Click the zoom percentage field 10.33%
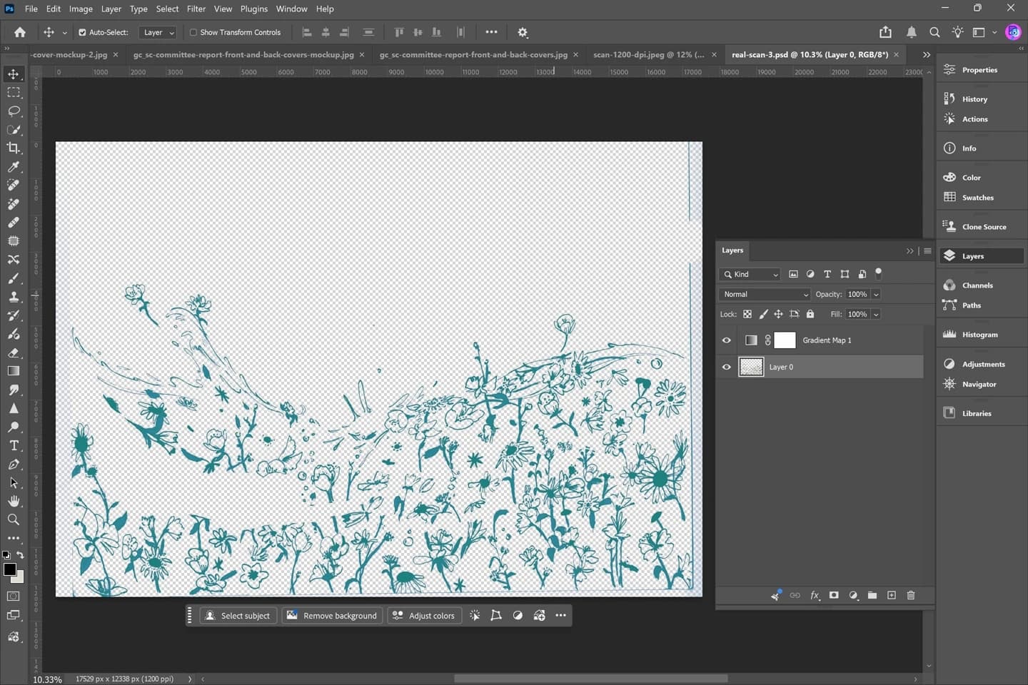 click(47, 679)
